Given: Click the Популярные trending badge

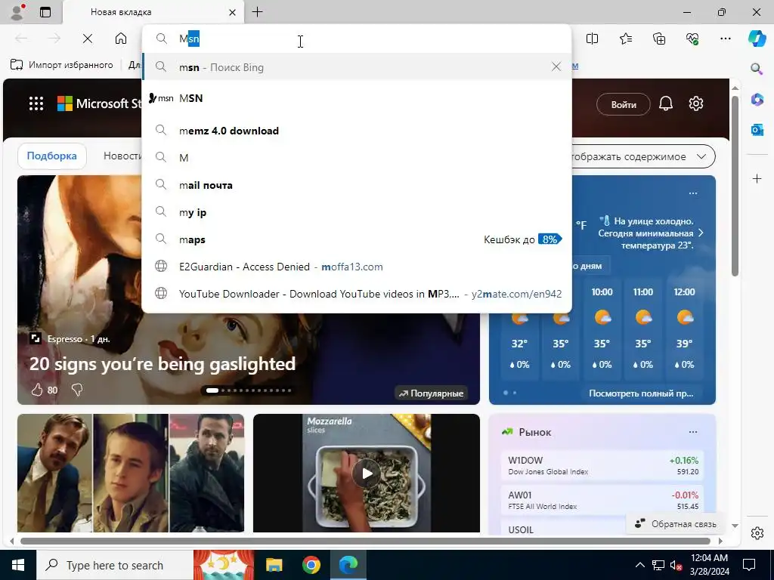Looking at the screenshot, I should [432, 393].
